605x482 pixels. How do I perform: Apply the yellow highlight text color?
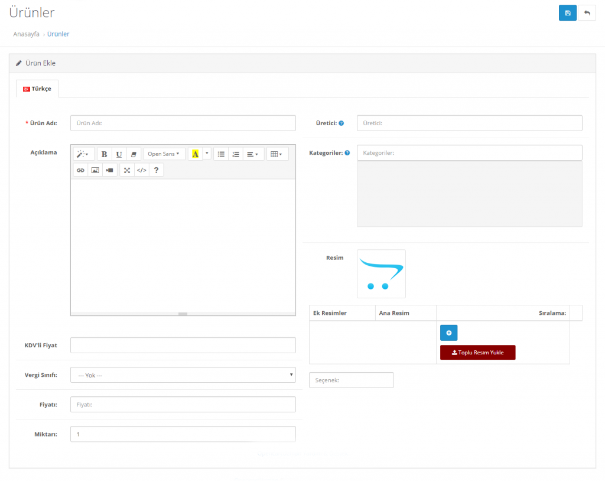(x=195, y=154)
